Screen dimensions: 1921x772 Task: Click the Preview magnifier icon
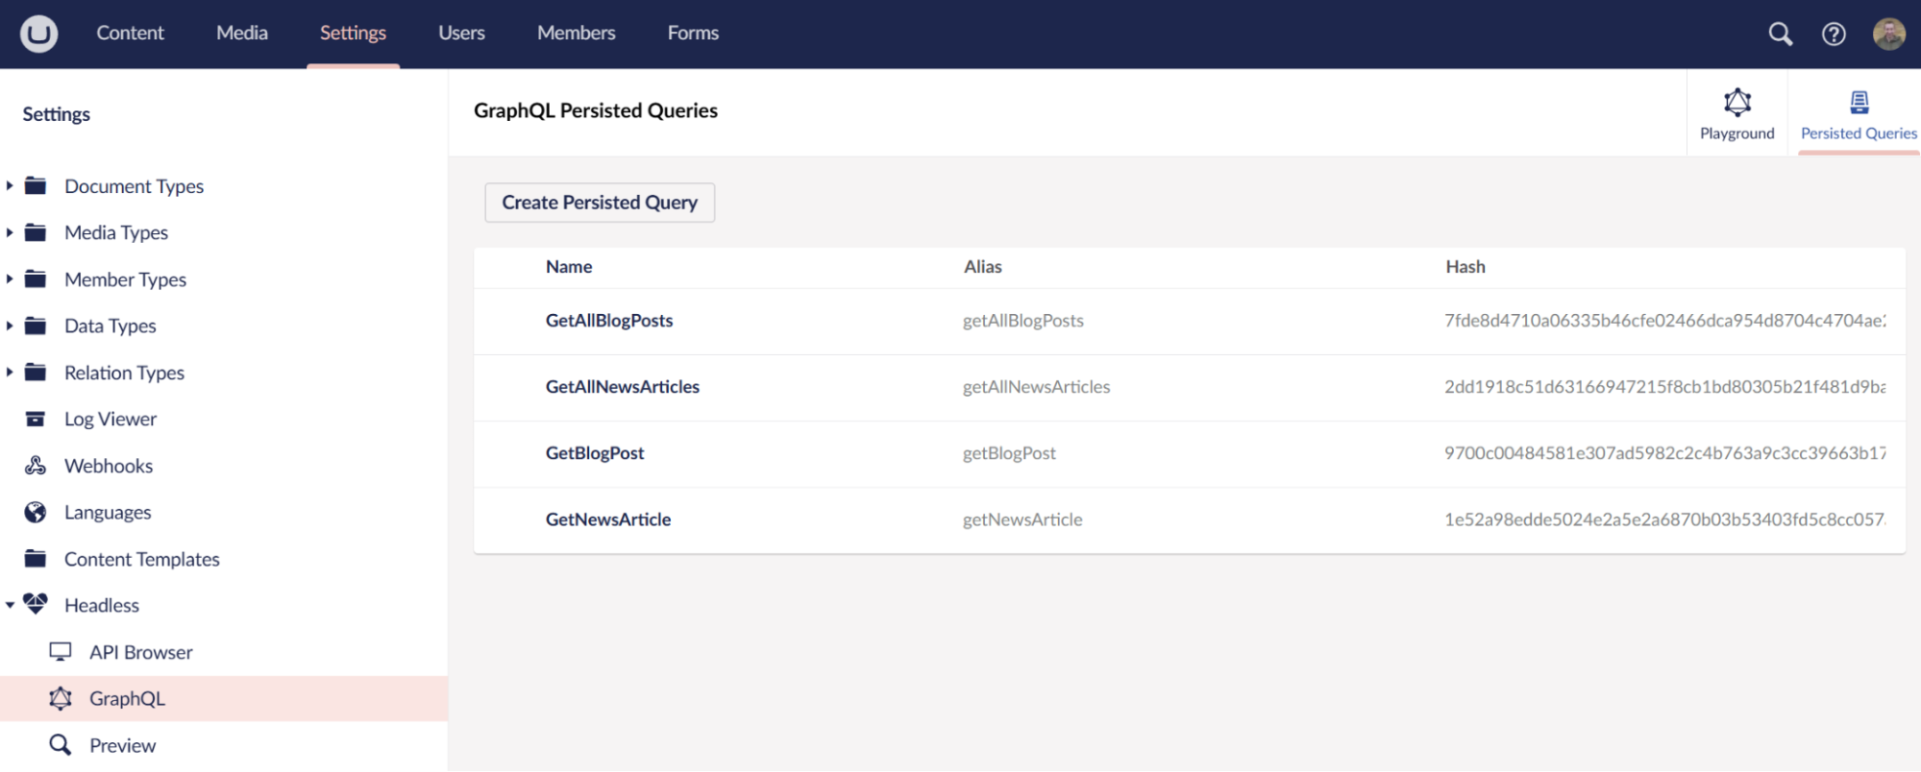click(x=61, y=745)
